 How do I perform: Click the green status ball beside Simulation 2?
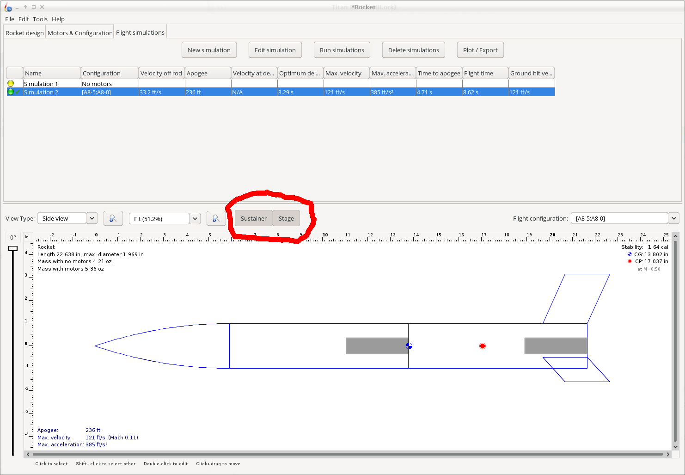(11, 92)
